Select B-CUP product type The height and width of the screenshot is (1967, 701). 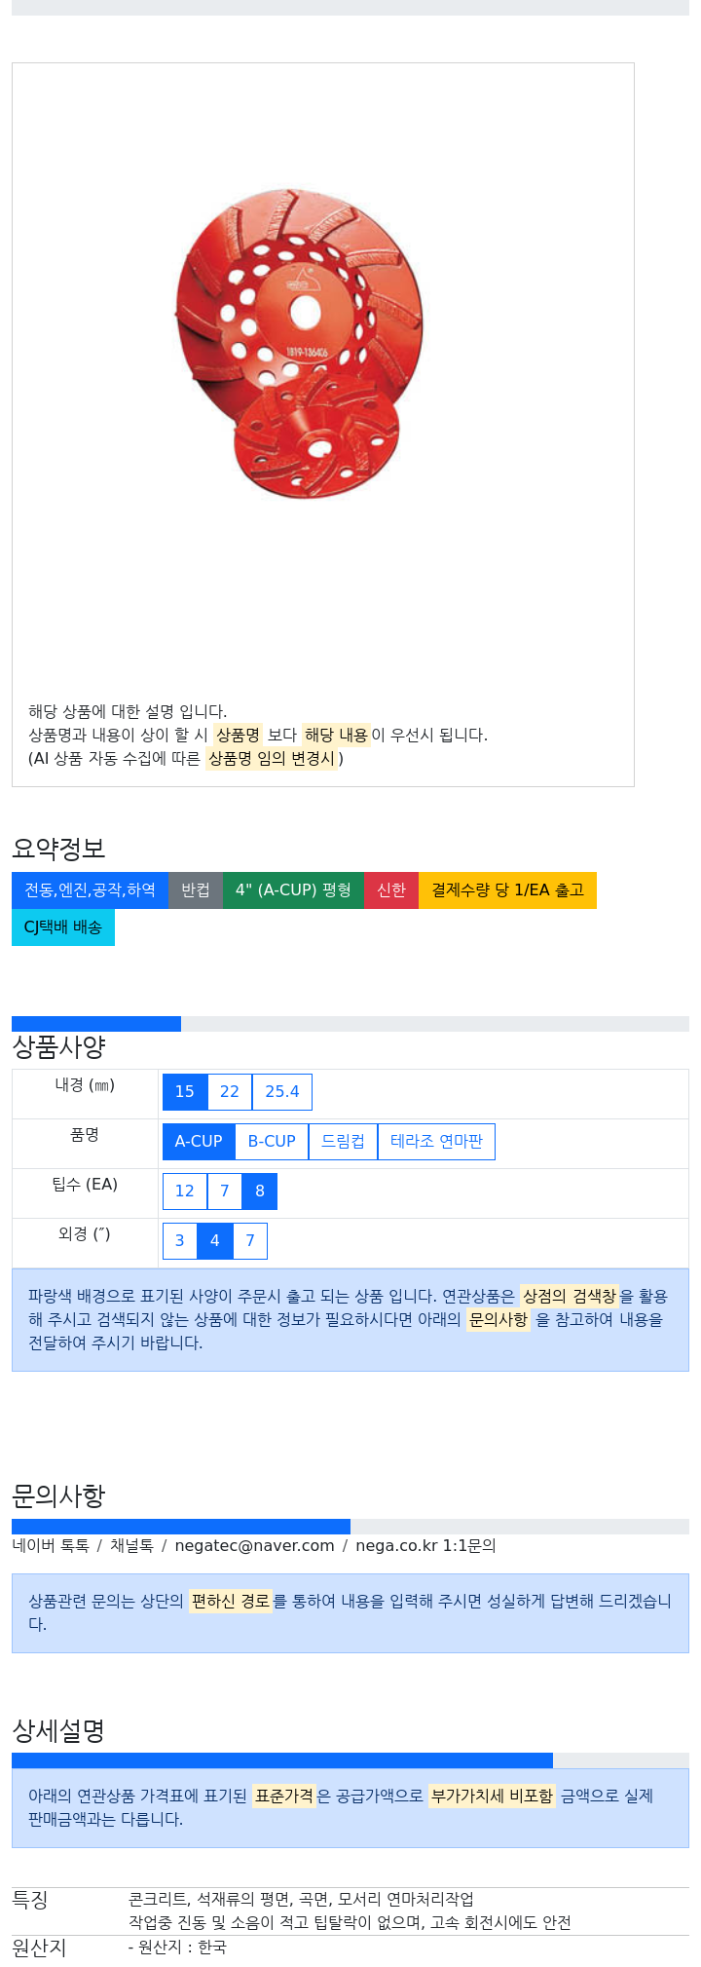272,1141
